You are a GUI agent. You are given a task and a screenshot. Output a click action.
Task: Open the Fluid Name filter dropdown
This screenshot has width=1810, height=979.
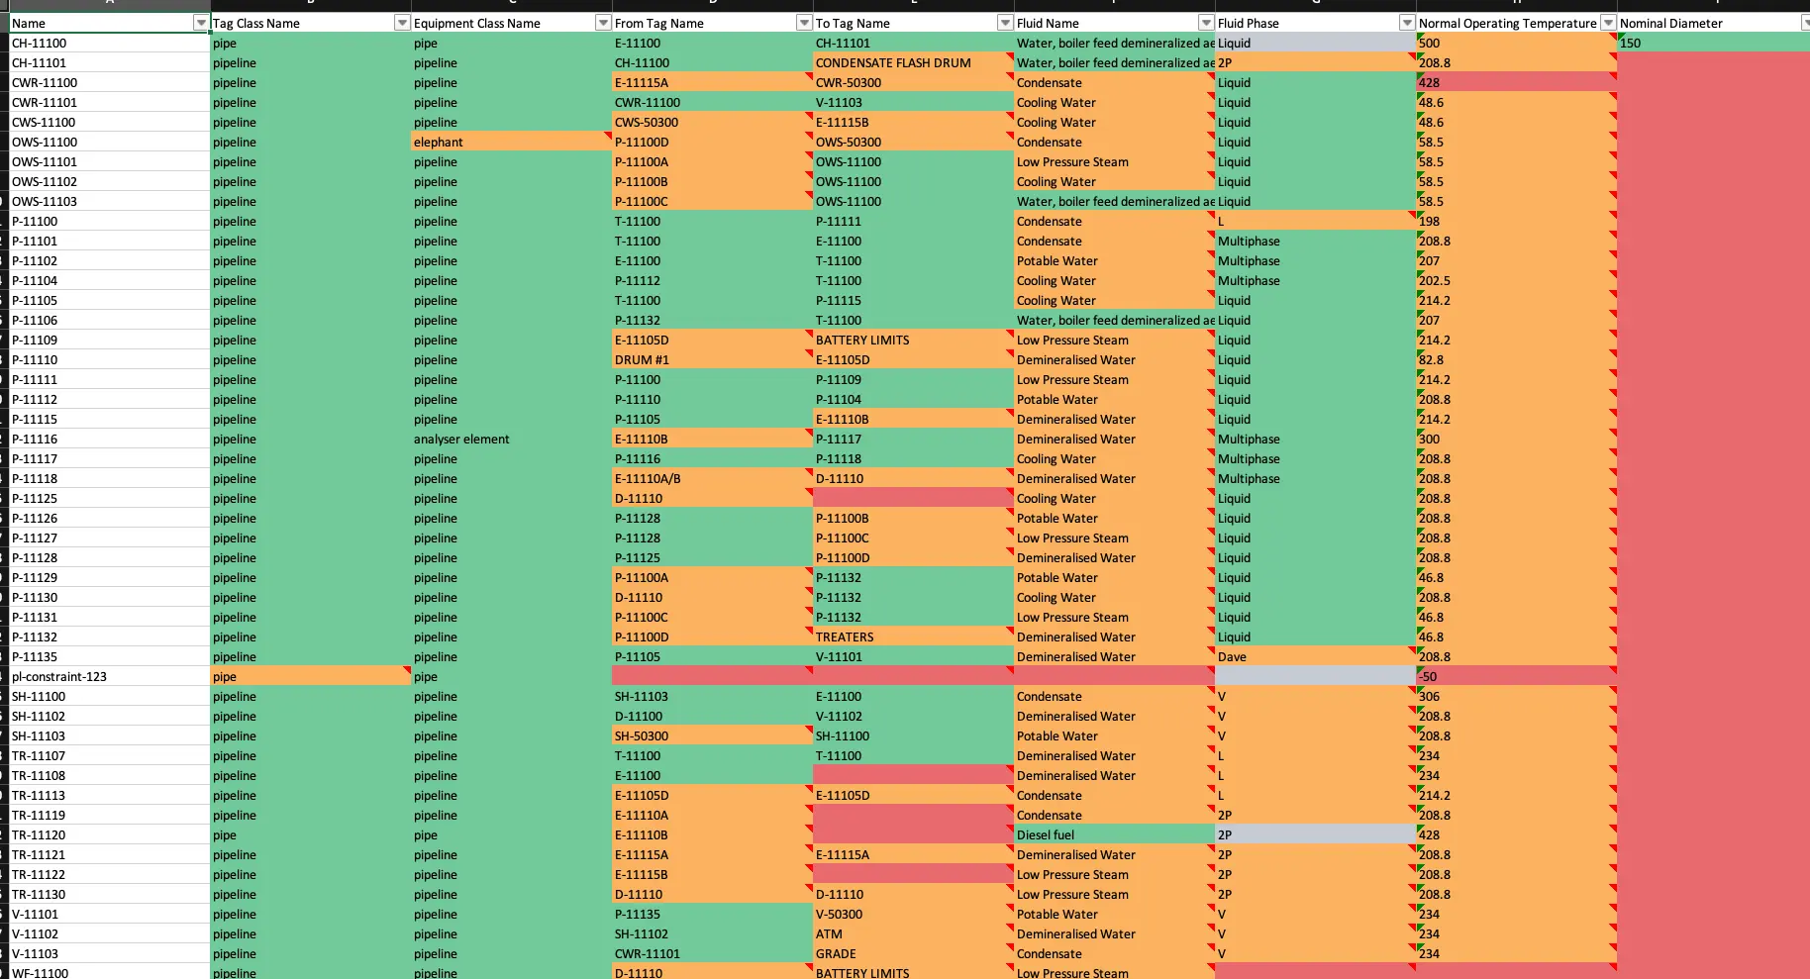click(x=1206, y=23)
